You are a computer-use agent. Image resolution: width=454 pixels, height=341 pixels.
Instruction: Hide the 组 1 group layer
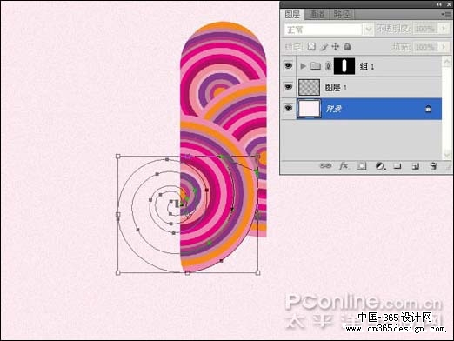pyautogui.click(x=288, y=66)
